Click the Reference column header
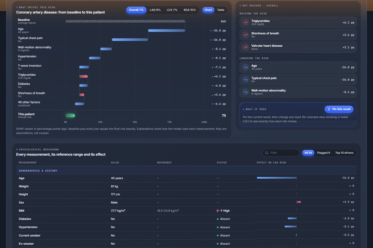The width and height of the screenshot is (373, 248). coord(164,163)
